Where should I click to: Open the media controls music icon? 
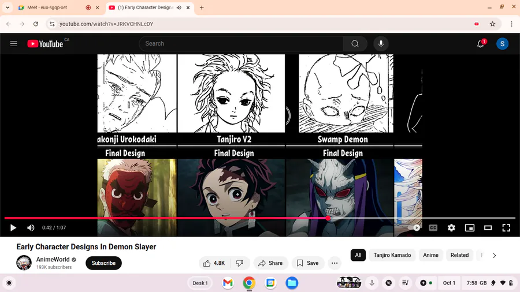click(405, 283)
